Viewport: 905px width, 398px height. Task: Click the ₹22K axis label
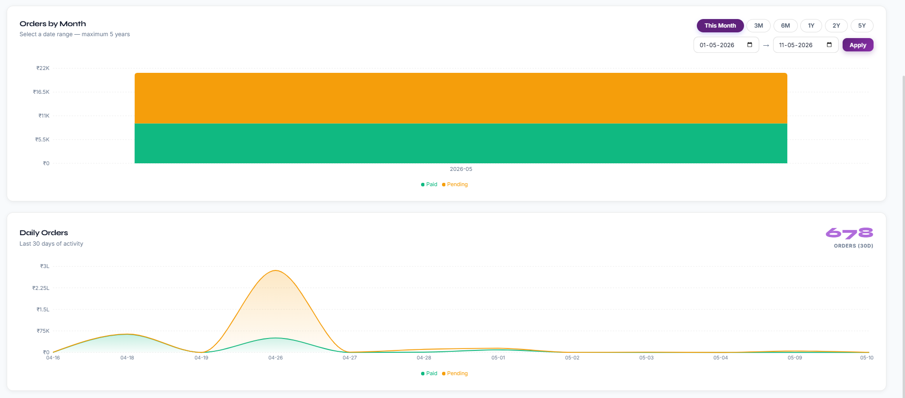tap(43, 68)
